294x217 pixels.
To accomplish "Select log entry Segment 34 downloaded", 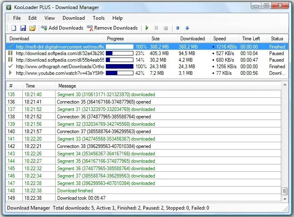I will click(144, 154).
